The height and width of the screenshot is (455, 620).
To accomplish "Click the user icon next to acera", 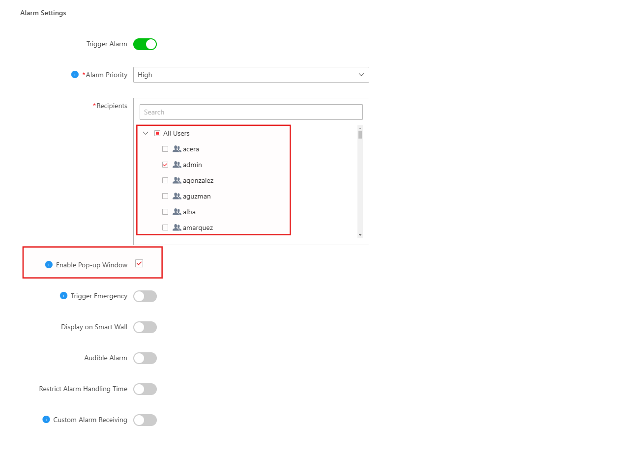I will (177, 149).
